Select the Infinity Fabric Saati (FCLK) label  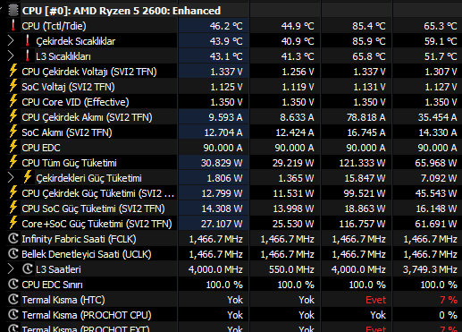[x=79, y=239]
